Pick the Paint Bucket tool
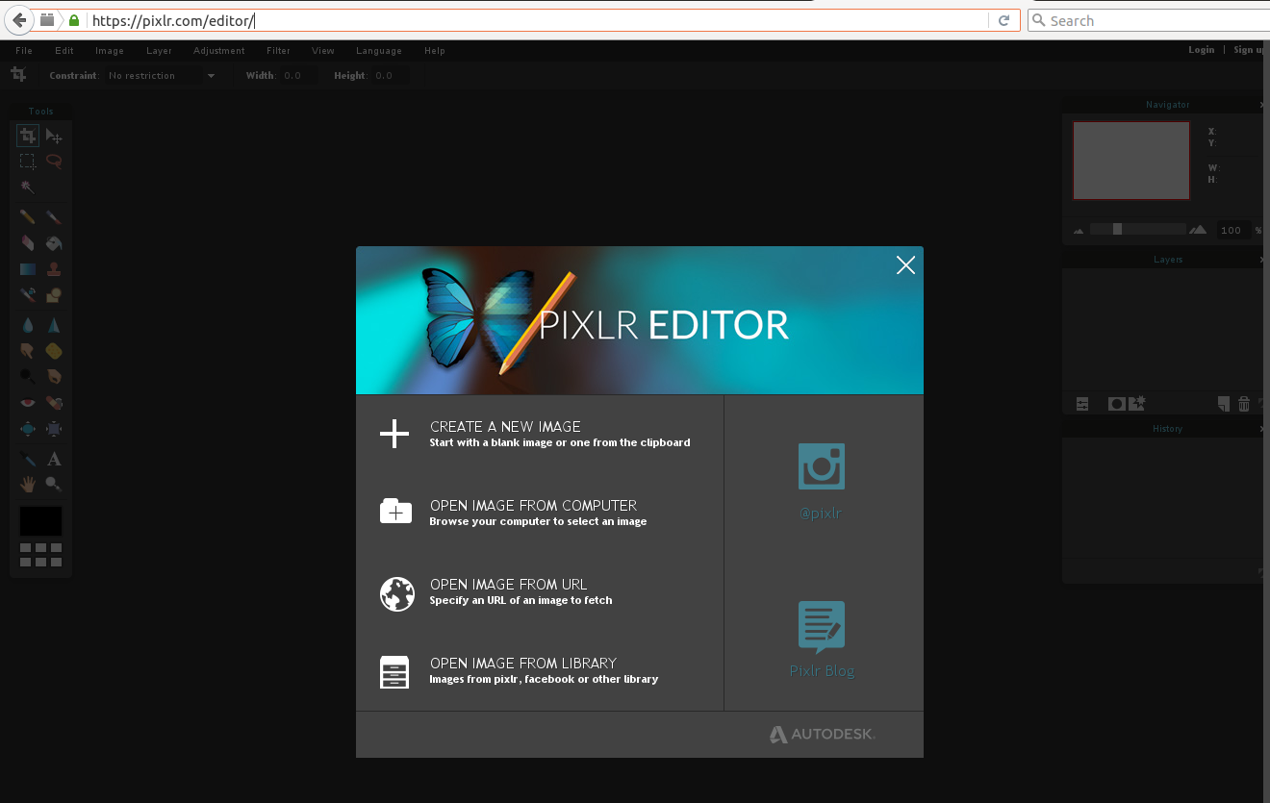Screen dimensions: 1270x803 point(54,243)
